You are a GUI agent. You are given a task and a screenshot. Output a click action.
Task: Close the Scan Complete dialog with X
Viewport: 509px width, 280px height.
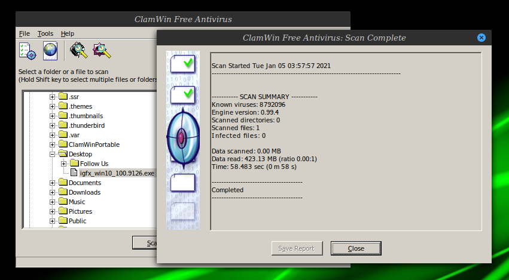[481, 38]
